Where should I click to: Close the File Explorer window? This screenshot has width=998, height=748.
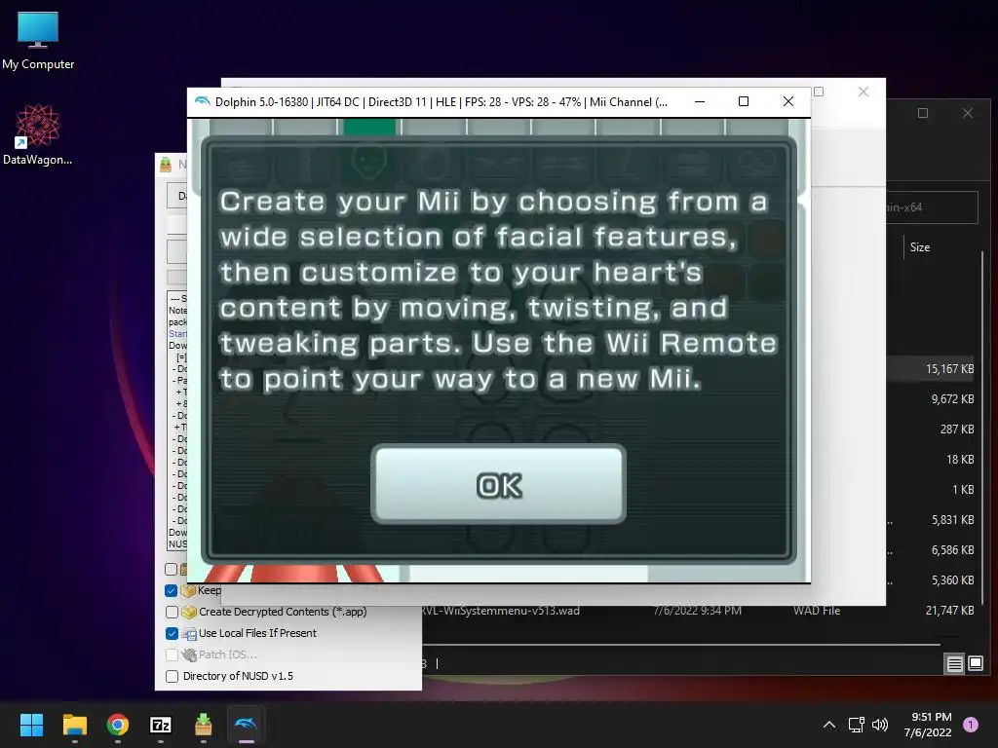point(968,113)
